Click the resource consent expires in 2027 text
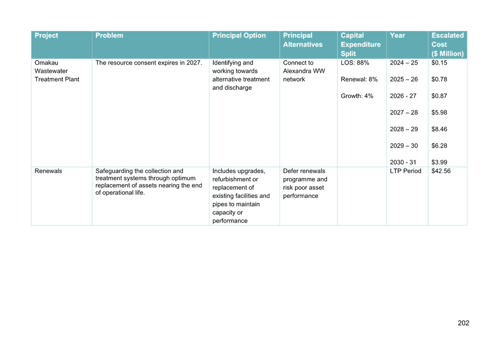Screen dimensions: 500x345 148,63
